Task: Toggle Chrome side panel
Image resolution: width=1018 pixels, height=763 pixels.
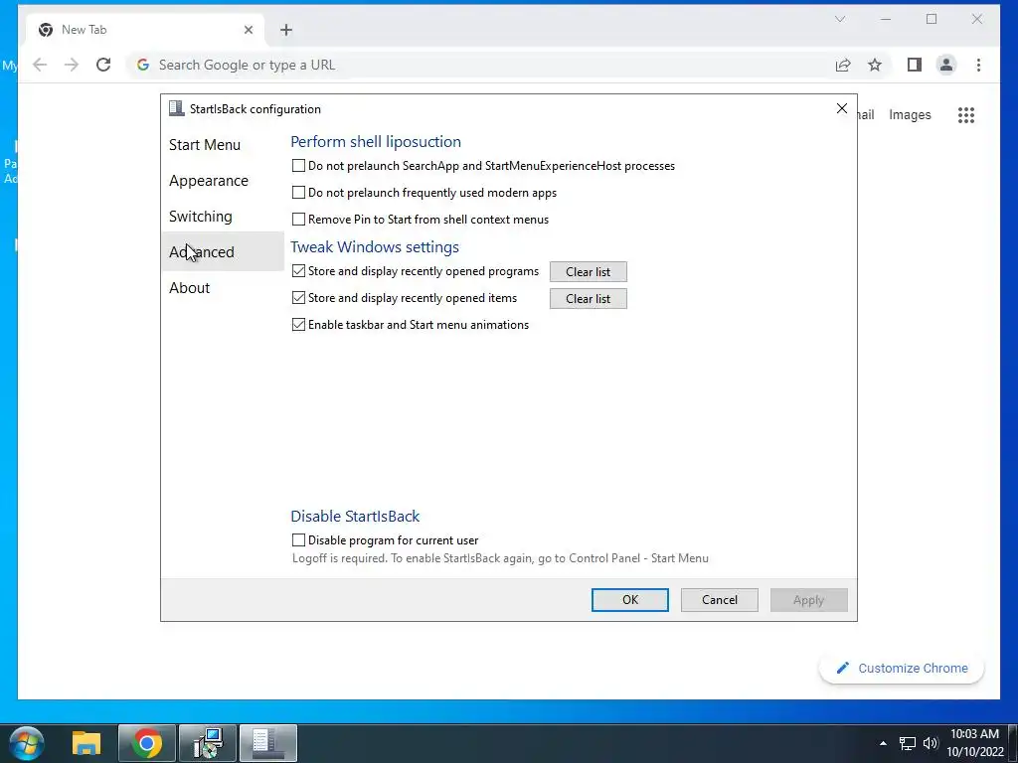Action: tap(915, 65)
